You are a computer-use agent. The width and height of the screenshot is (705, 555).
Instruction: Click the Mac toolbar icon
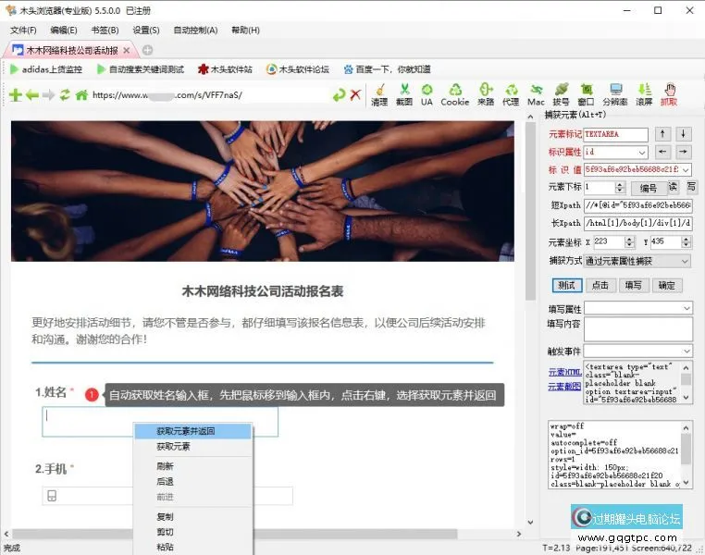click(536, 95)
